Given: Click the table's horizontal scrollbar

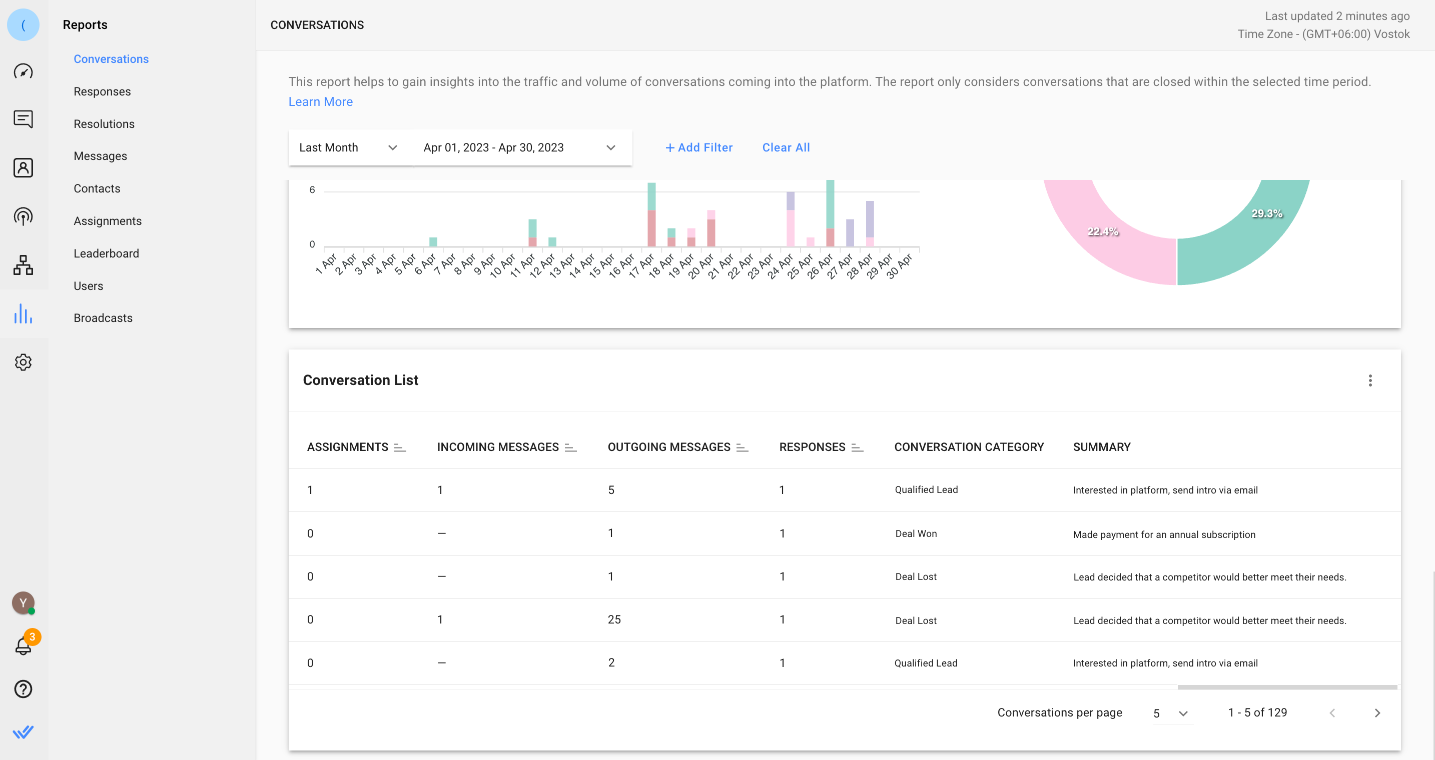Looking at the screenshot, I should click(x=1287, y=687).
